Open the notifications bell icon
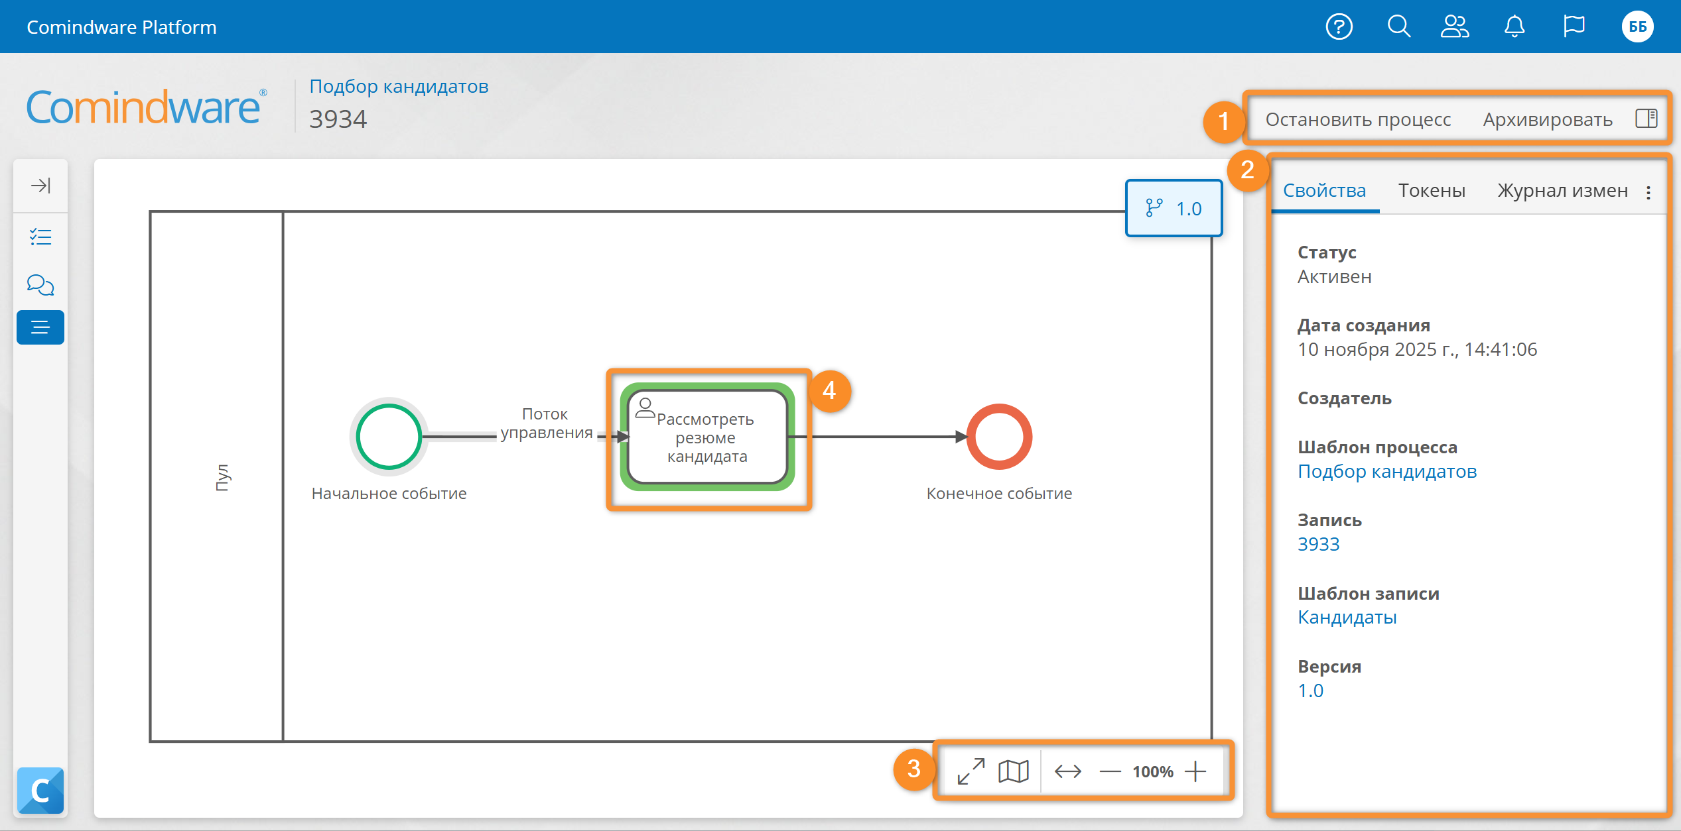1681x831 pixels. coord(1514,27)
